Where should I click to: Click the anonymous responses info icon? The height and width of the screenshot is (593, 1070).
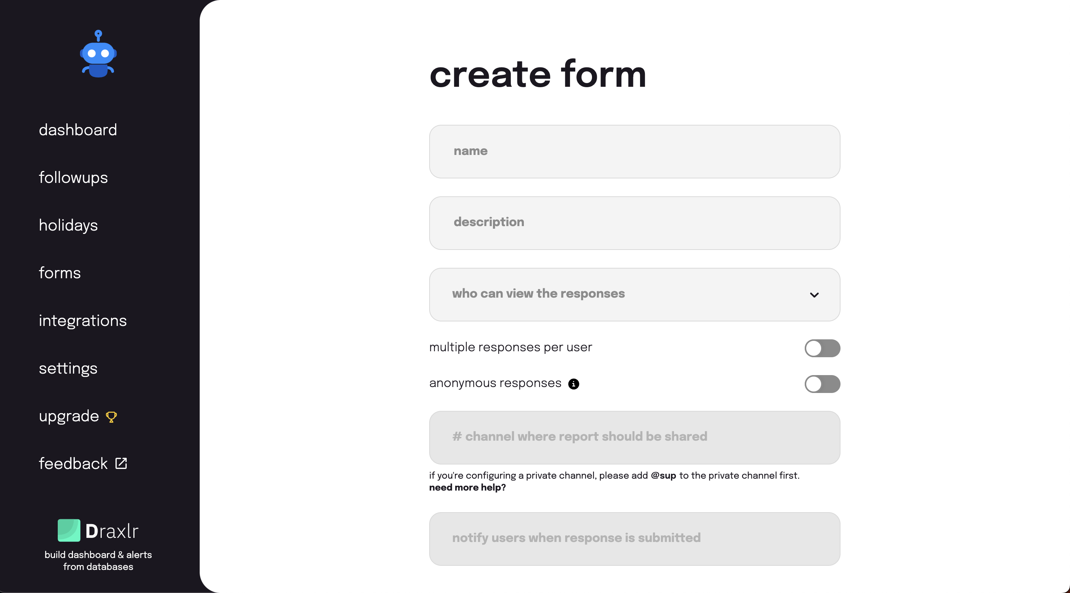tap(574, 384)
